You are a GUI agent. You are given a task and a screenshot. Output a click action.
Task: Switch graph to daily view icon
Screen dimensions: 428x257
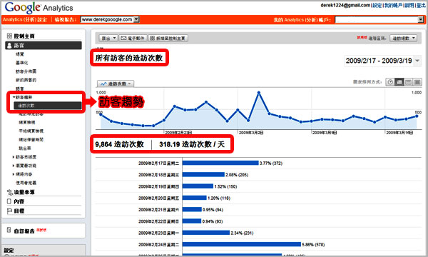point(399,82)
